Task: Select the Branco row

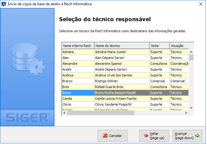Action: [125, 81]
